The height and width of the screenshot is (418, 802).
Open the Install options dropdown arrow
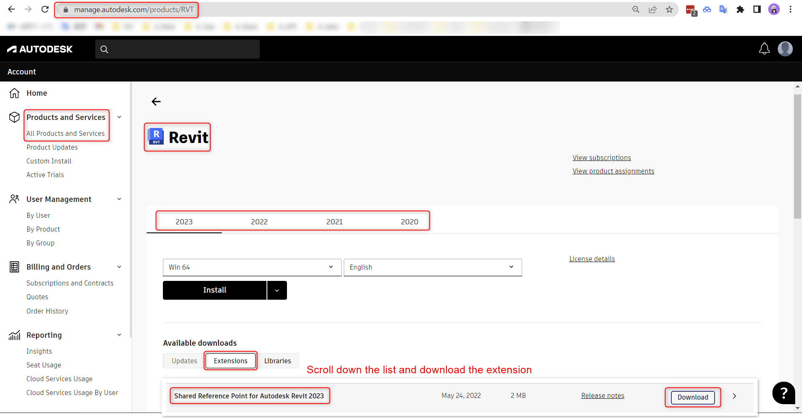(x=277, y=290)
